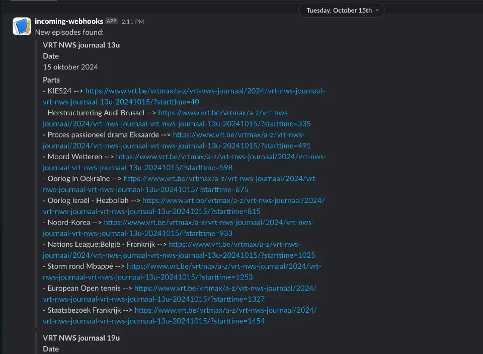
Task: Open the Herstructurering Audi Brussel link
Action: [x=177, y=118]
